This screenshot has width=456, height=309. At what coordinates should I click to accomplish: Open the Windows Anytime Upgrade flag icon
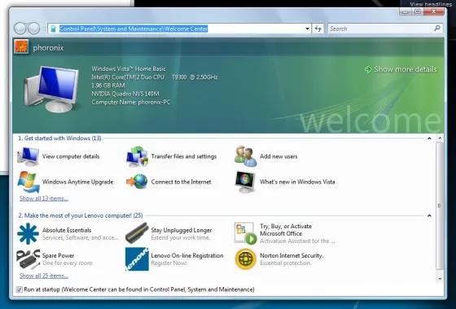[x=28, y=182]
